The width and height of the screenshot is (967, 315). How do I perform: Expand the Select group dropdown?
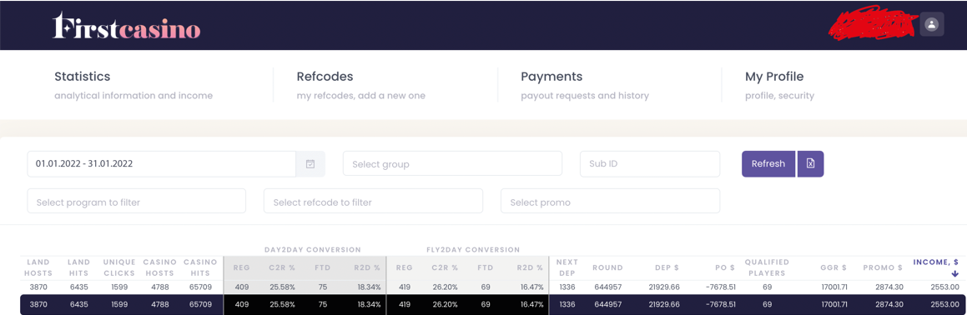coord(453,164)
